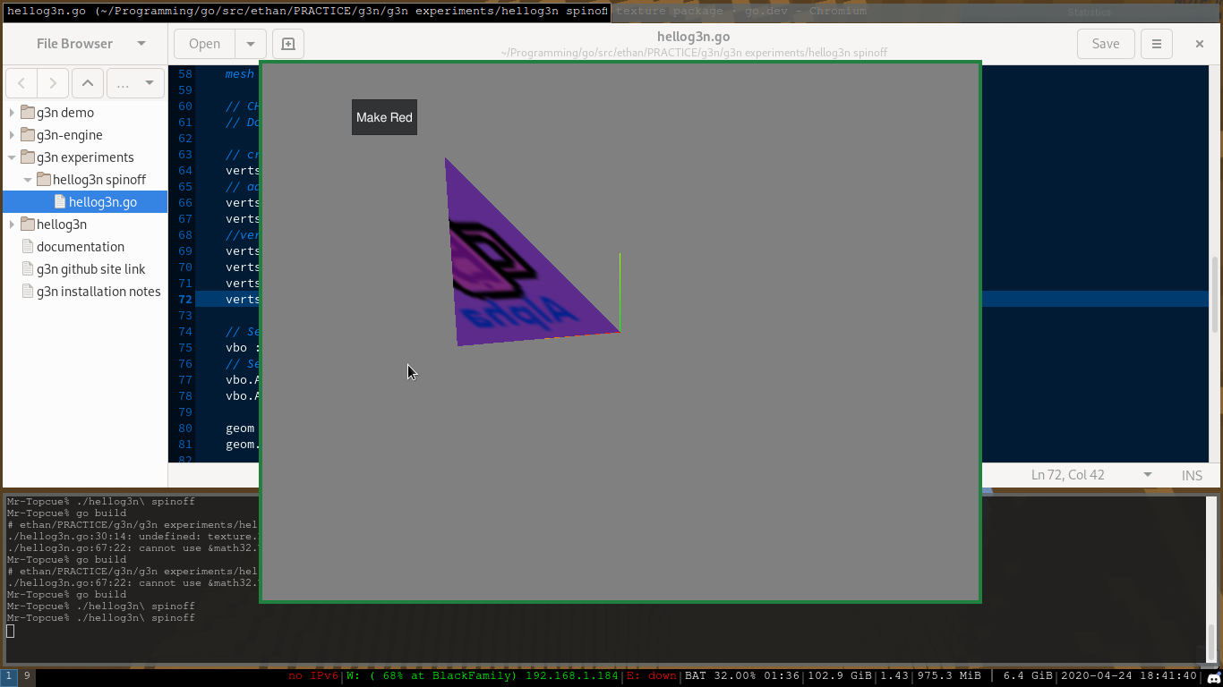Click the new document icon in toolbar
1223x687 pixels.
coord(288,44)
